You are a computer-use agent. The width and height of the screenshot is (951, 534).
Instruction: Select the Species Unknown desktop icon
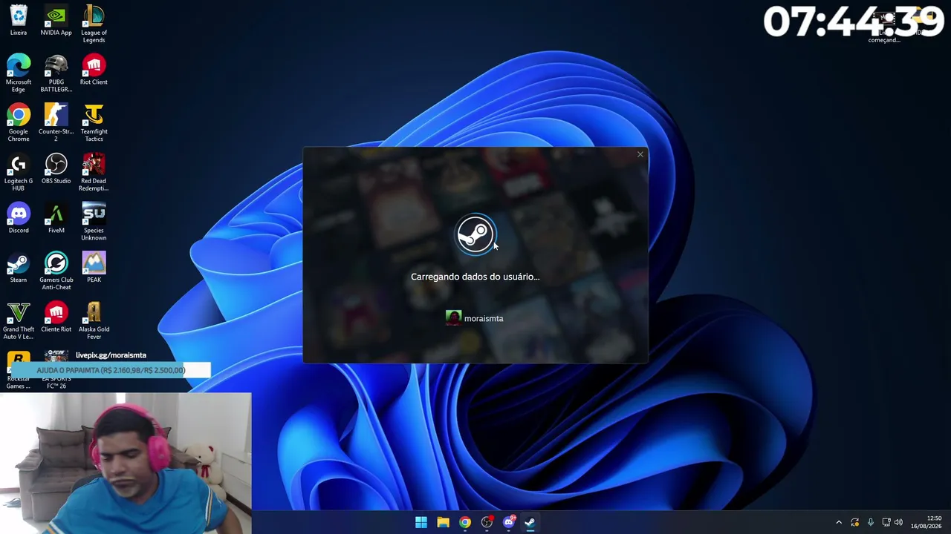pyautogui.click(x=94, y=222)
